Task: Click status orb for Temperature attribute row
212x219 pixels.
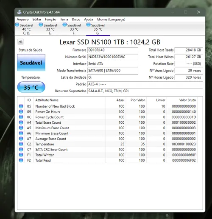Action: pos(21,144)
